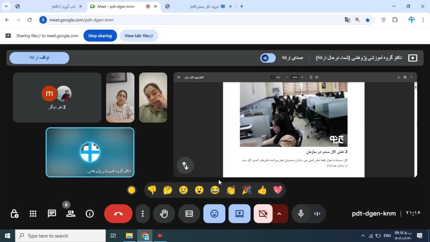Toggle presentation audio switch

[268, 58]
